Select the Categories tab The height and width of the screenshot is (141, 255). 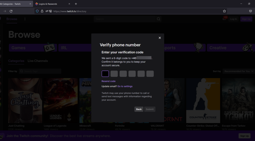tap(16, 61)
